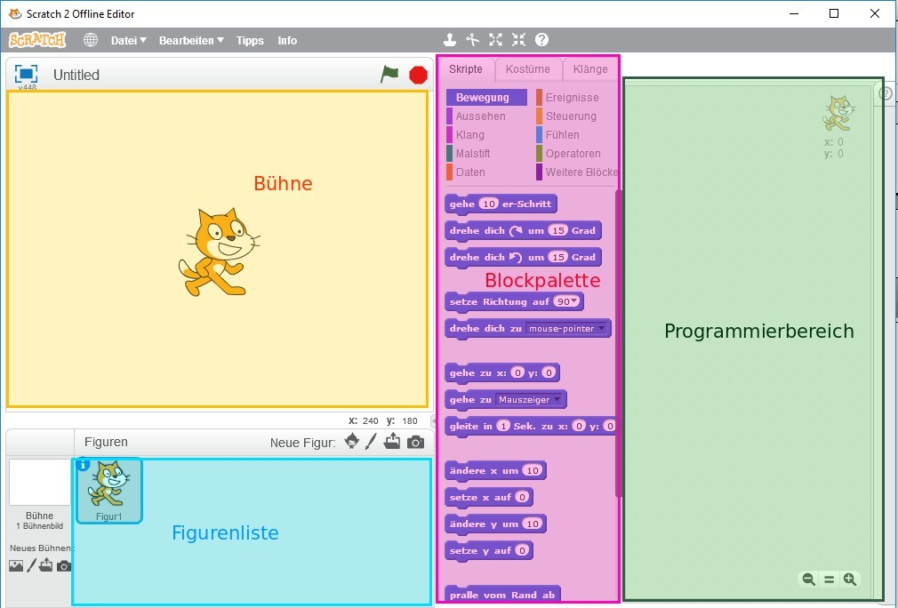The width and height of the screenshot is (898, 608).
Task: Select the scissors delete tool
Action: [x=472, y=39]
